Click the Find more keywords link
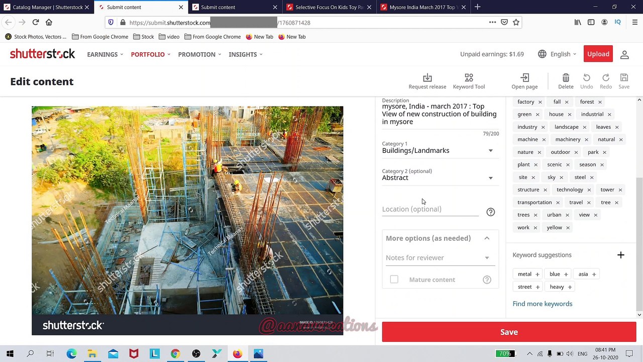Screen dimensions: 643x362 click(x=542, y=304)
